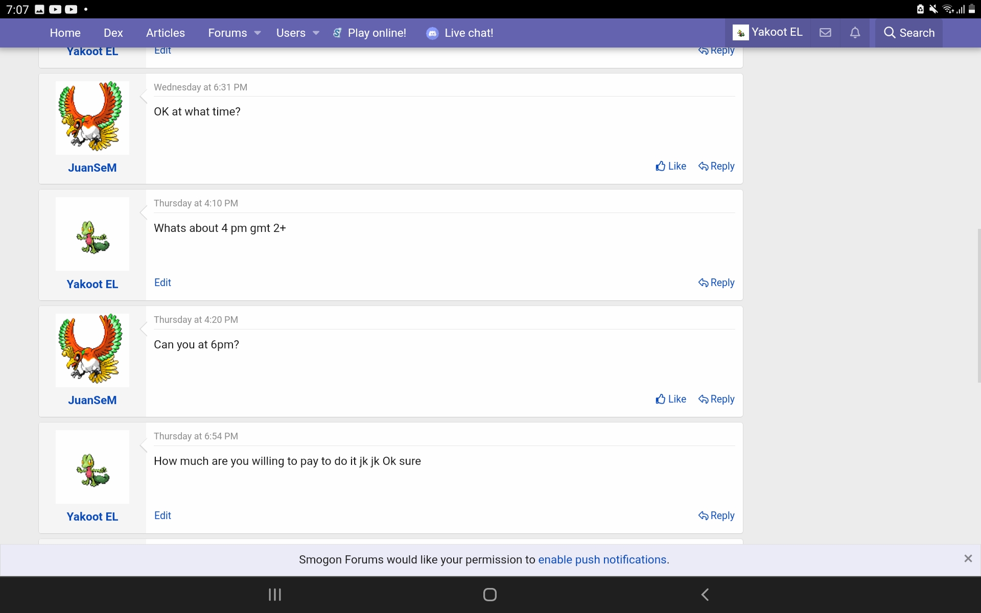The image size is (981, 613).
Task: Like JuanSeM's 'OK at what time?' message
Action: (x=670, y=166)
